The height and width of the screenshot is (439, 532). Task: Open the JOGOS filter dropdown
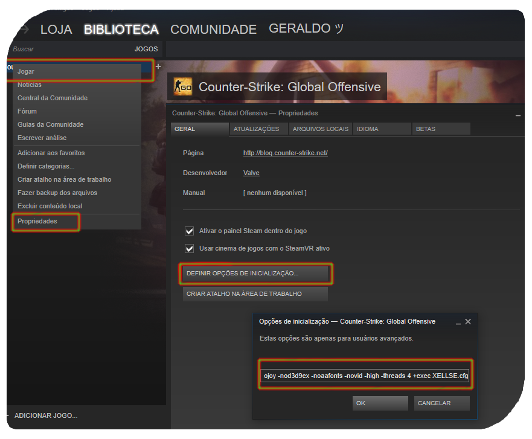(146, 49)
